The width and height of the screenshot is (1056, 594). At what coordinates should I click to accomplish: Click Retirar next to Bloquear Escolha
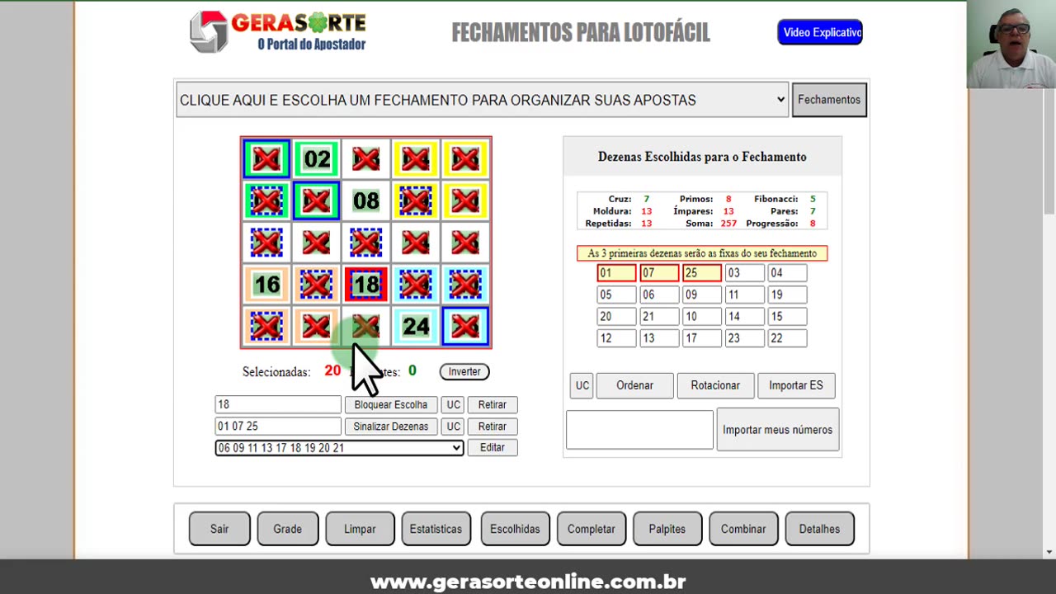pos(493,404)
